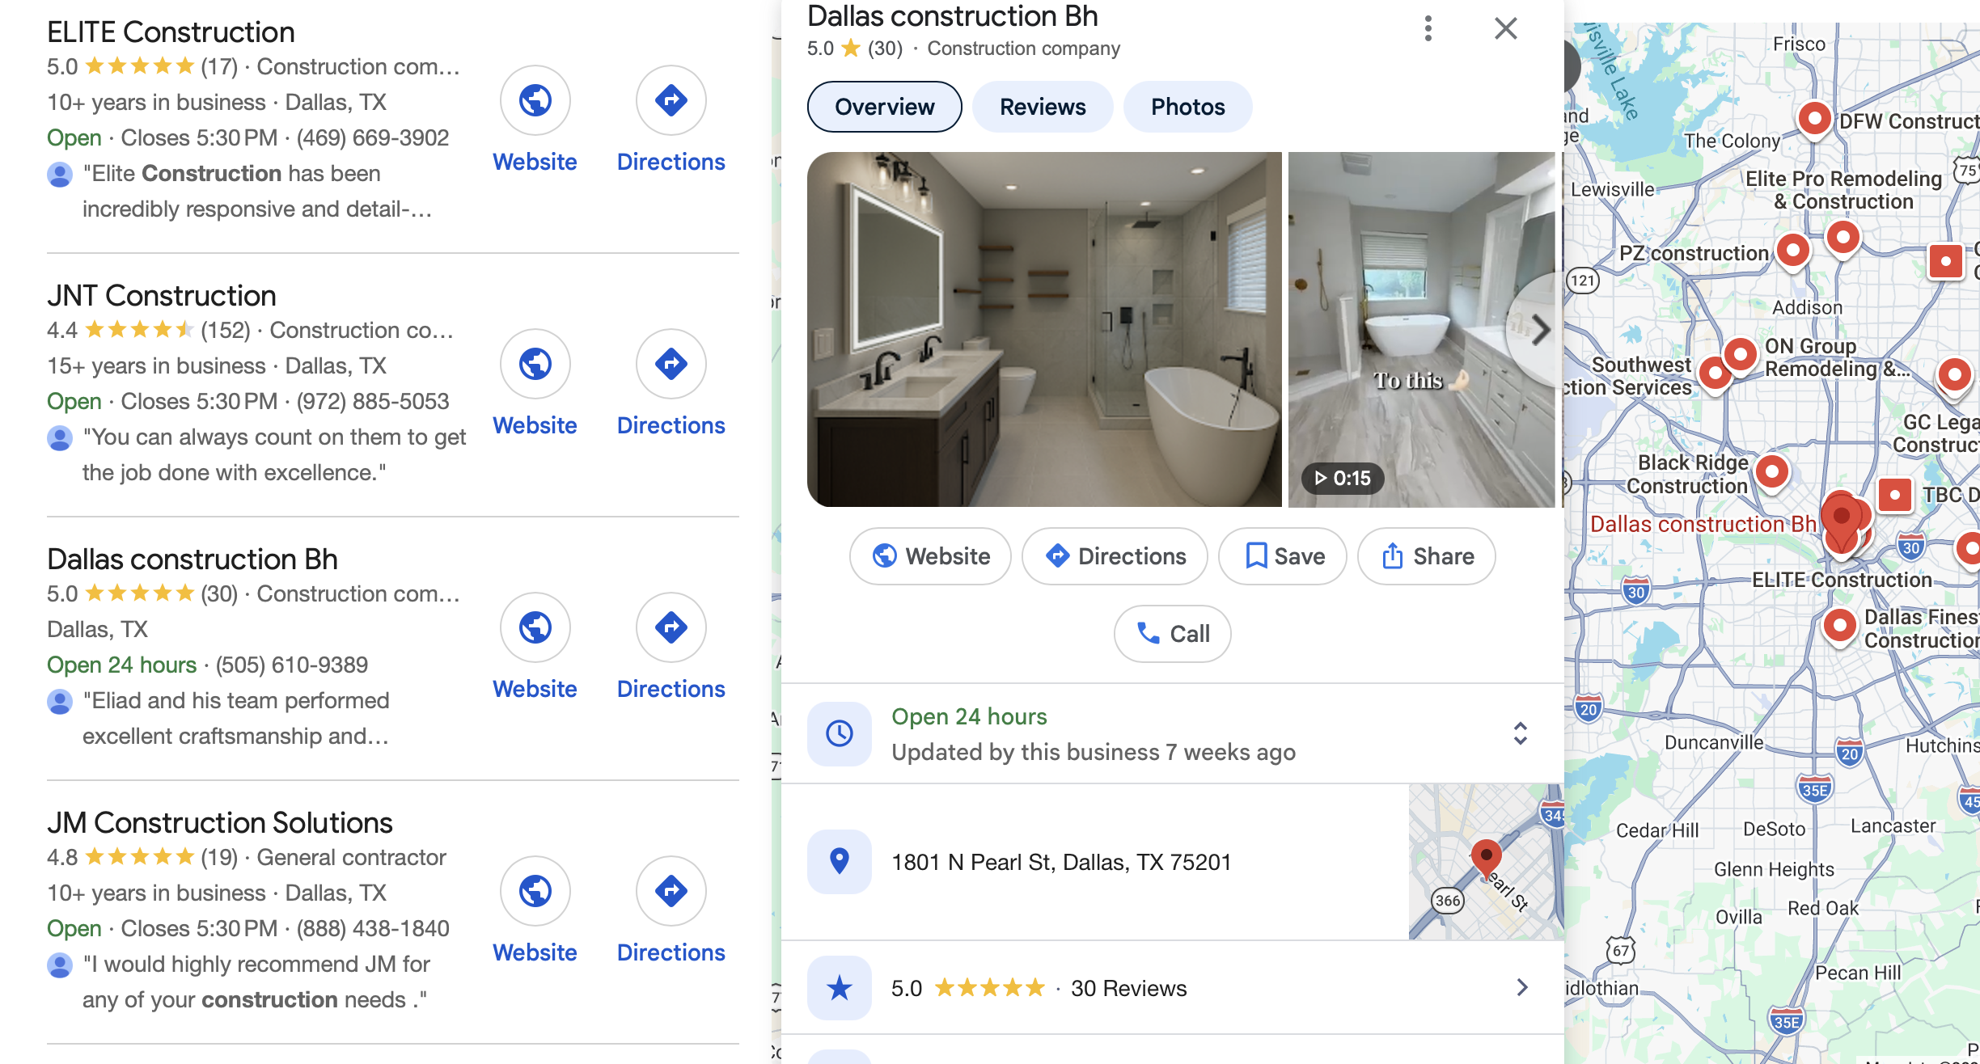The image size is (1980, 1064).
Task: Click the Elite Construction review snippet
Action: (x=257, y=191)
